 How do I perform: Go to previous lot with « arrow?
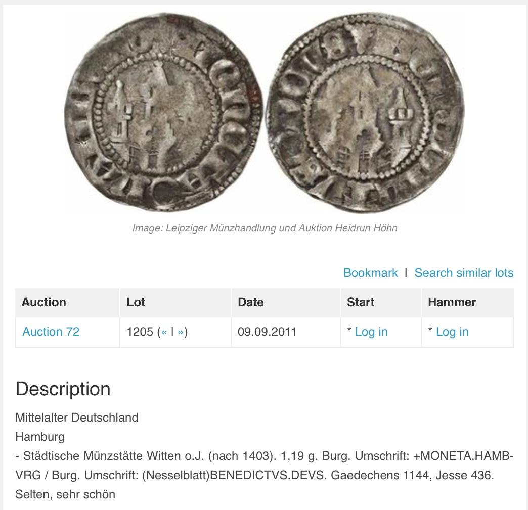(164, 332)
